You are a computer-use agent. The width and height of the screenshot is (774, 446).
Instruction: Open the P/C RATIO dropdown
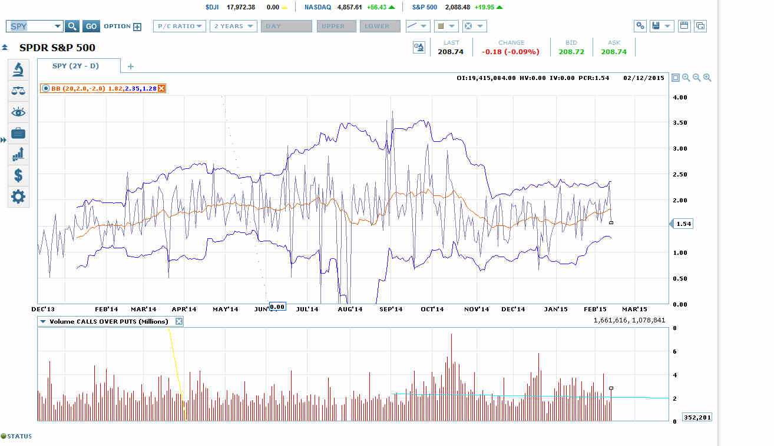(180, 26)
